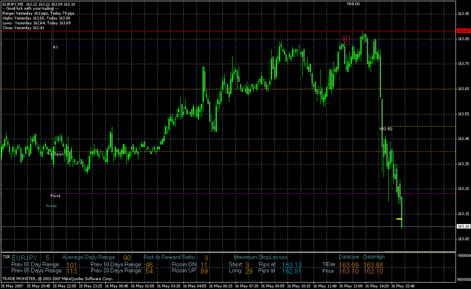Click the 'Average Daily Range:' label
The image size is (471, 289).
click(89, 257)
